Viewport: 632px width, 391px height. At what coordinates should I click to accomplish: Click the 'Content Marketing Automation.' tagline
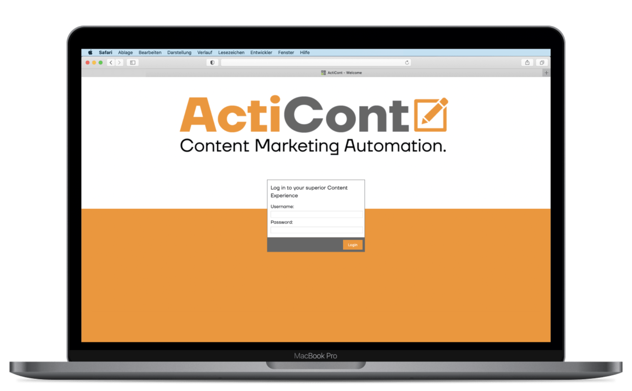pyautogui.click(x=313, y=146)
